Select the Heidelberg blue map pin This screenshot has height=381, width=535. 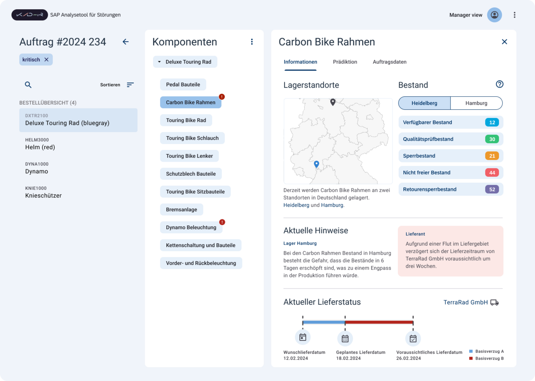coord(316,165)
